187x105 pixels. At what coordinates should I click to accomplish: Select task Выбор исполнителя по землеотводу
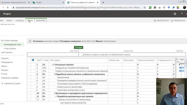(75, 100)
